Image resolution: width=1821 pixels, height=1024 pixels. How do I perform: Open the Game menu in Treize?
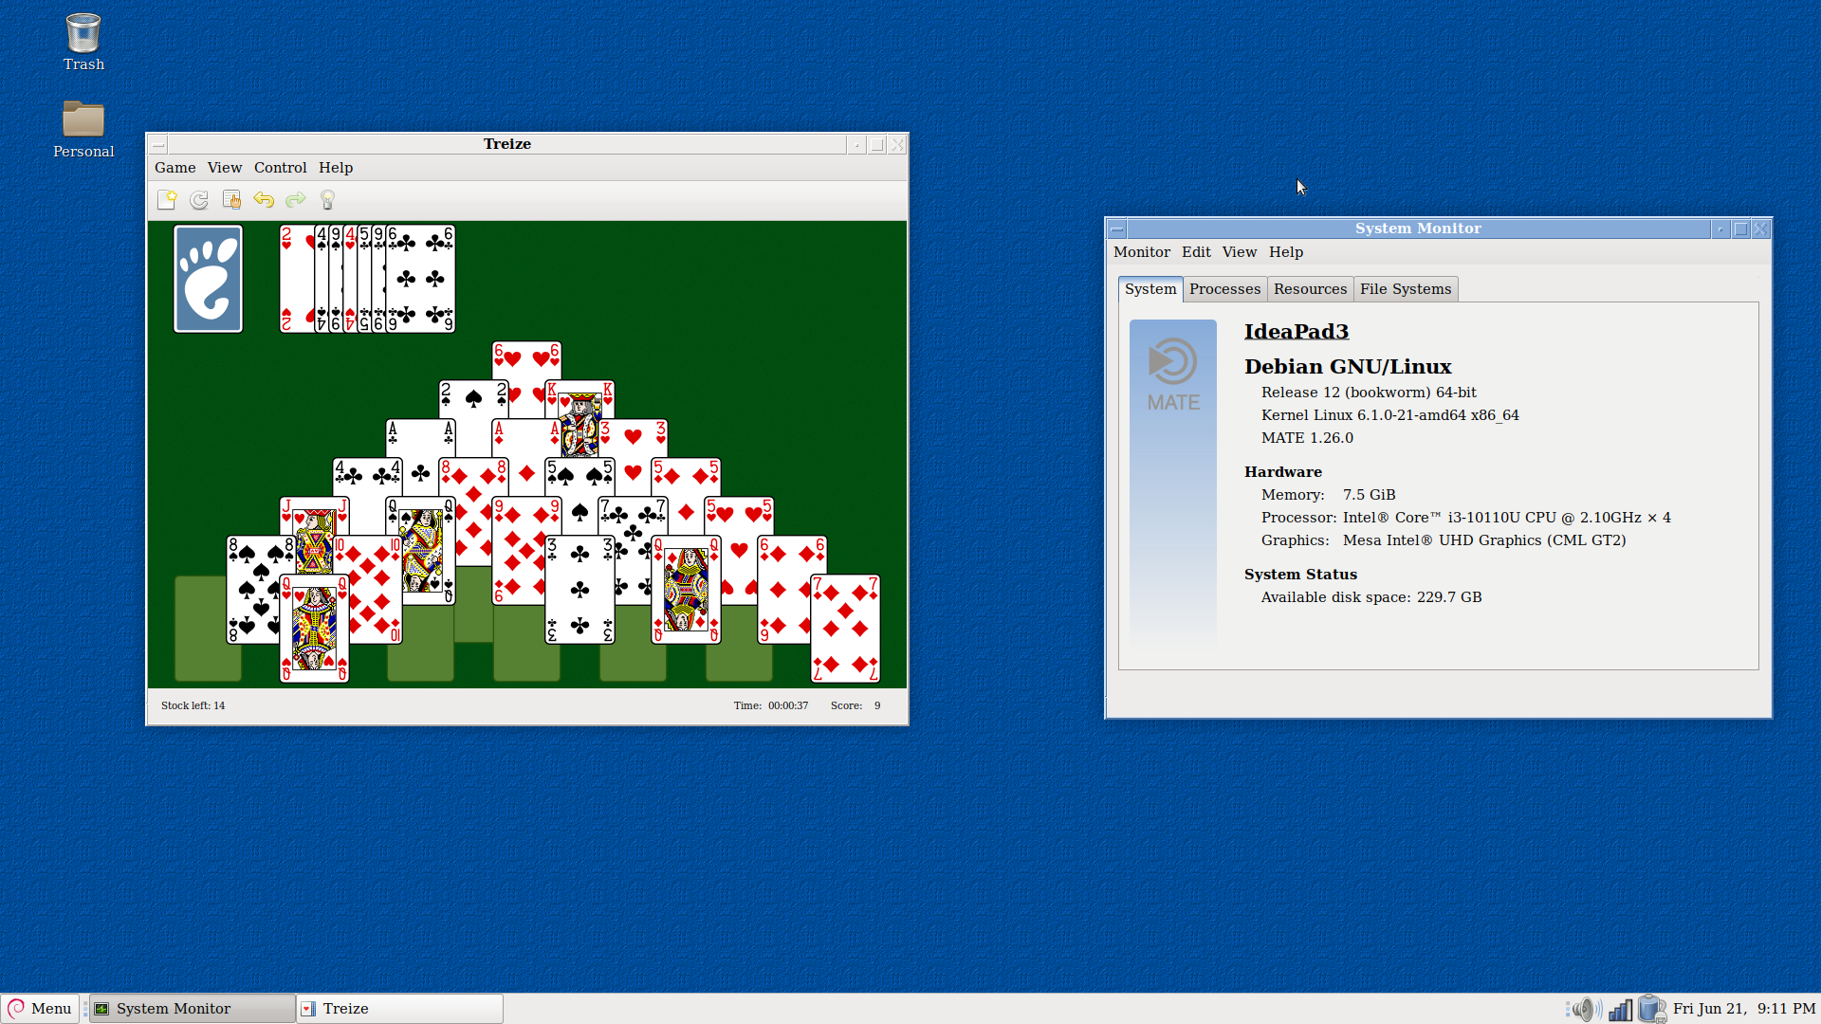click(x=175, y=167)
